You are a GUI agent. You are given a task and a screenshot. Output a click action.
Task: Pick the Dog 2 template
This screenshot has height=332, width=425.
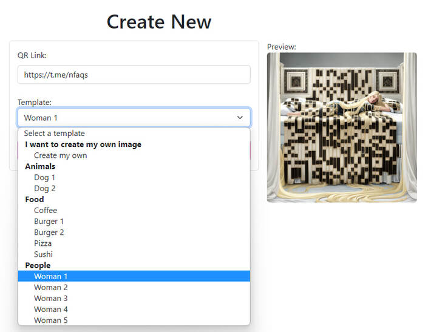pyautogui.click(x=134, y=188)
